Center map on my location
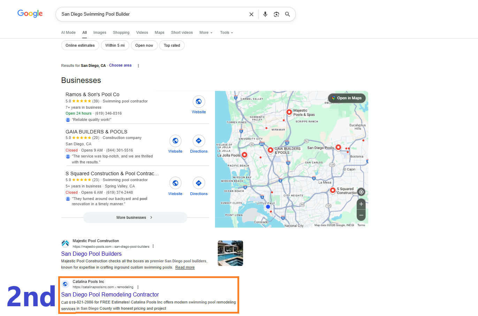 [361, 192]
